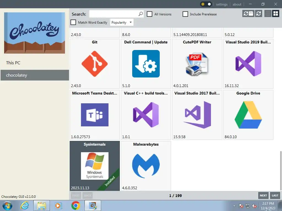Screen dimensions: 282x211
Task: Open the Git package tile icon
Action: [95, 64]
